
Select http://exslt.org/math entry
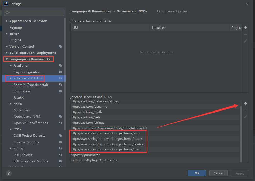[155, 112]
